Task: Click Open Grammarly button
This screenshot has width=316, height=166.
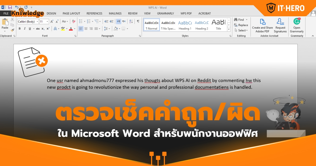Action: tap(297, 26)
